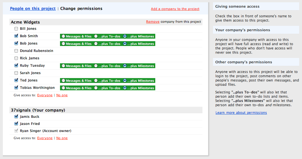302x159 pixels.
Task: Uncheck Bob Smith's access checkbox
Action: [x=16, y=36]
